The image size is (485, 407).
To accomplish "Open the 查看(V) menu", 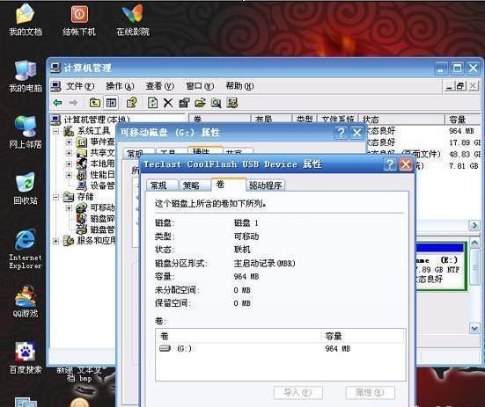I will (x=160, y=86).
